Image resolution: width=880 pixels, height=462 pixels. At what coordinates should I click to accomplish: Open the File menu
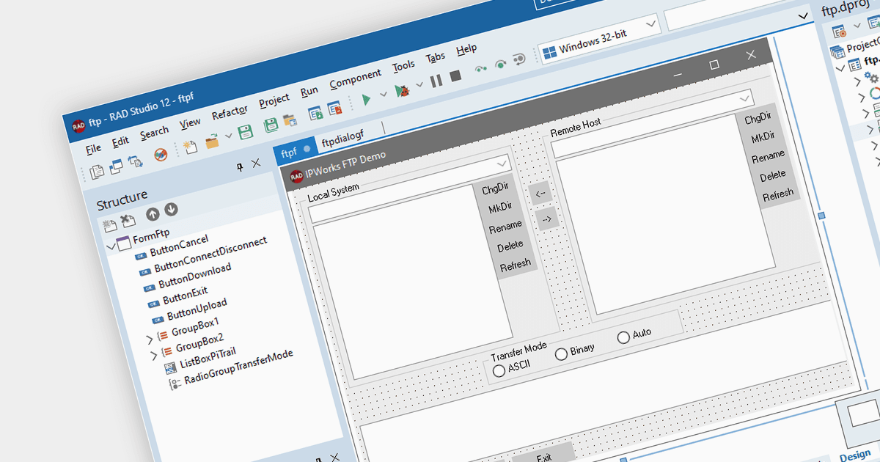pyautogui.click(x=93, y=149)
